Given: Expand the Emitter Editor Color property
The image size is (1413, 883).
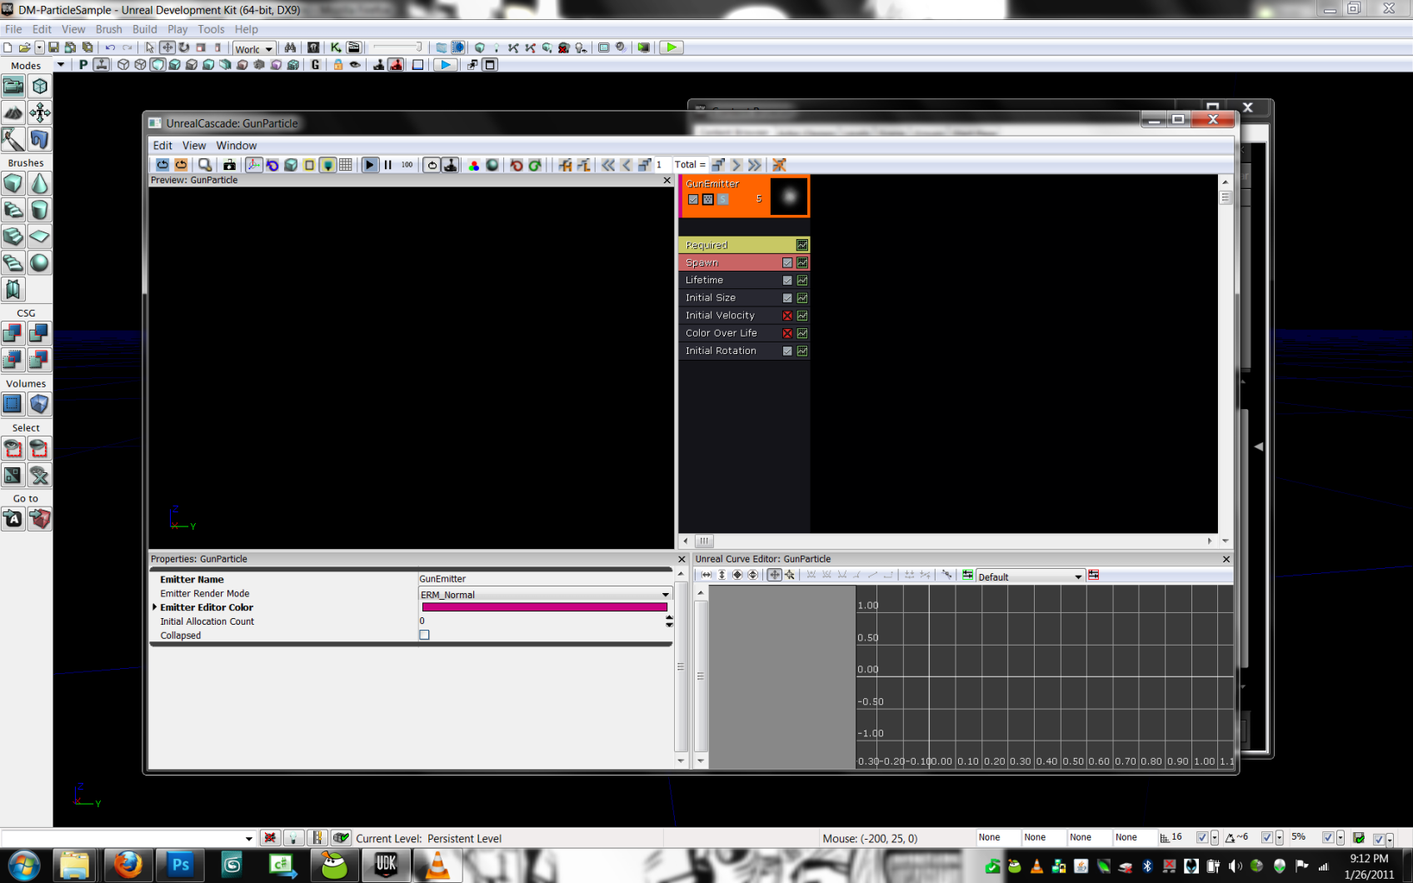Looking at the screenshot, I should coord(155,607).
